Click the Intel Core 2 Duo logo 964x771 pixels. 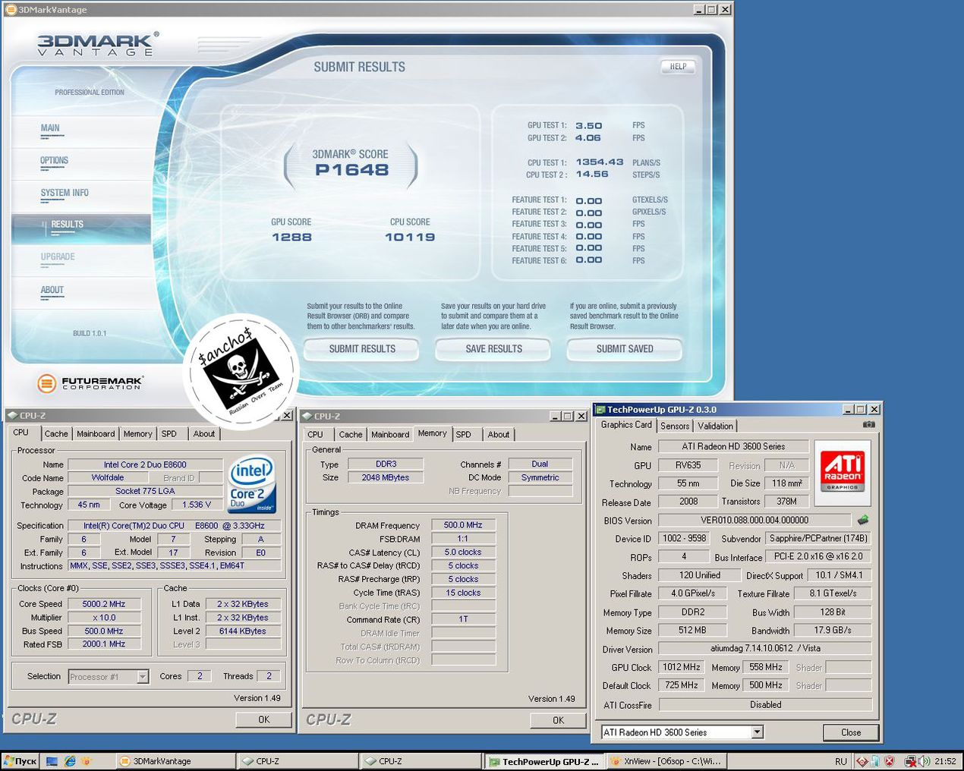[x=251, y=484]
